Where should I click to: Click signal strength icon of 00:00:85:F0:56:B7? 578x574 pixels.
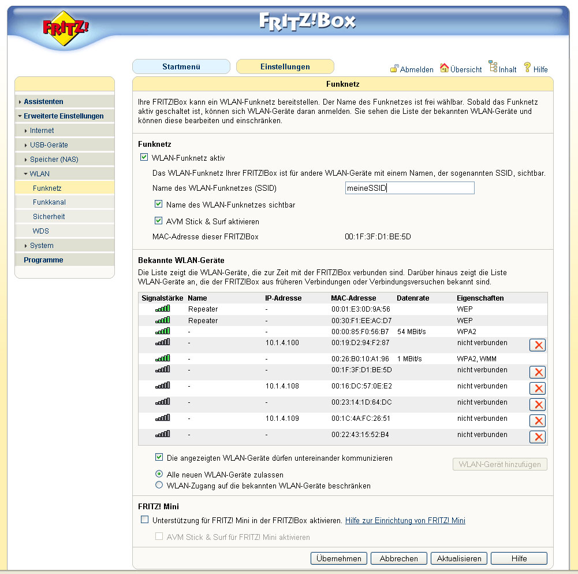coord(163,331)
